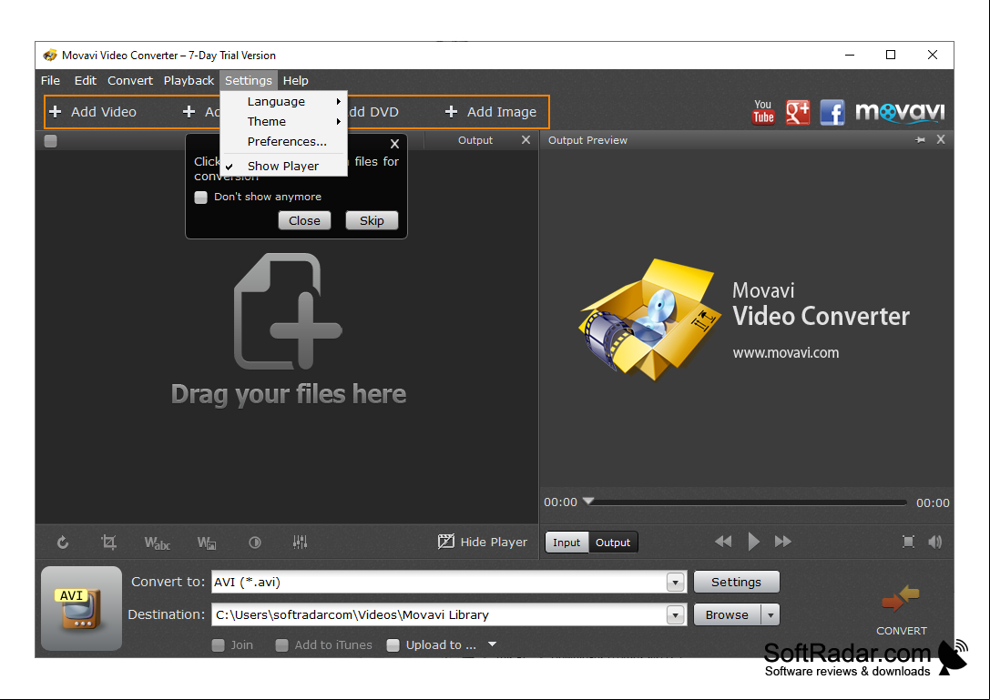Screen dimensions: 990x700
Task: Click the Movavi logo
Action: 900,112
